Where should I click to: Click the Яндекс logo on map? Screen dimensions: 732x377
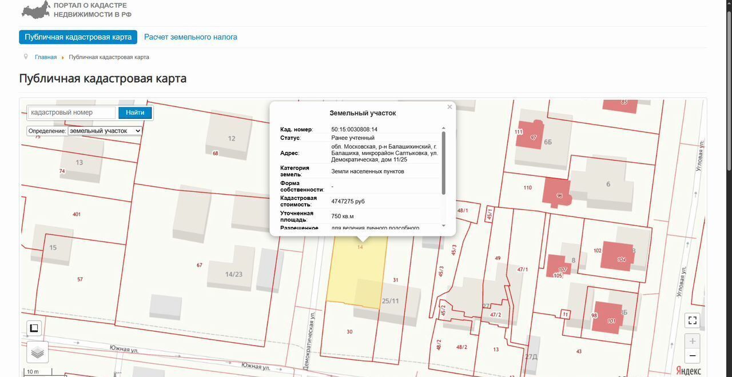[x=689, y=371]
